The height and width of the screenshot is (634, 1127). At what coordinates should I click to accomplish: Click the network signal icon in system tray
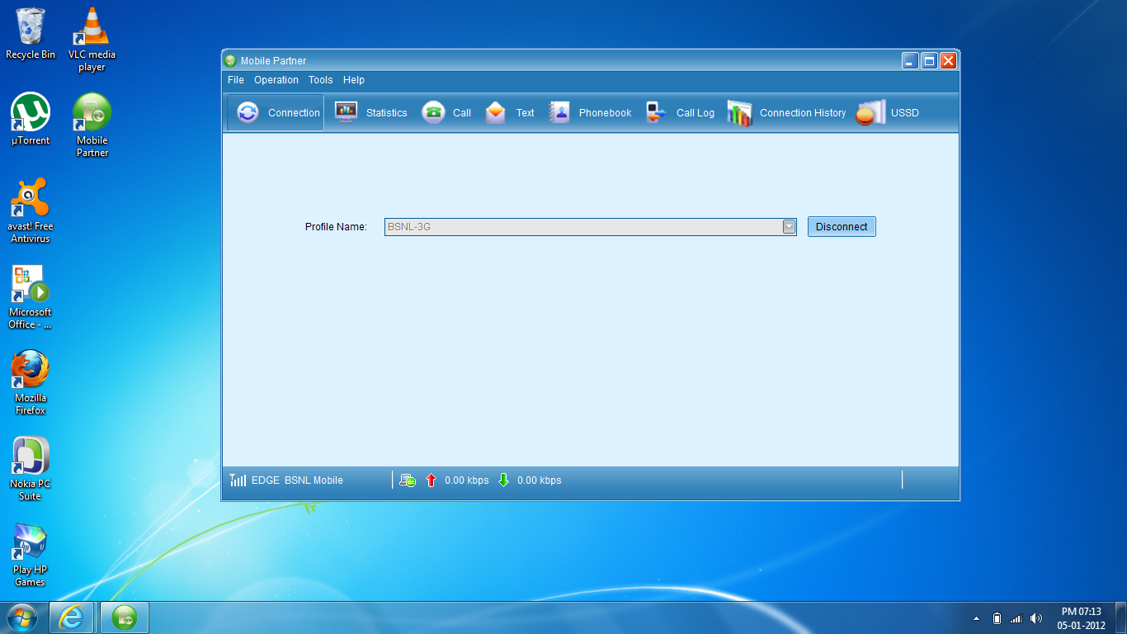(1016, 618)
